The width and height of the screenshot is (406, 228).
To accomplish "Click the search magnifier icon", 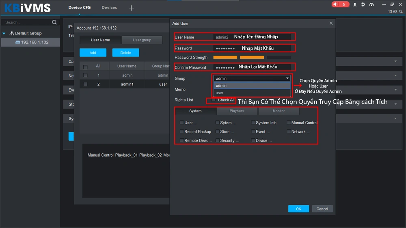I will pos(54,22).
